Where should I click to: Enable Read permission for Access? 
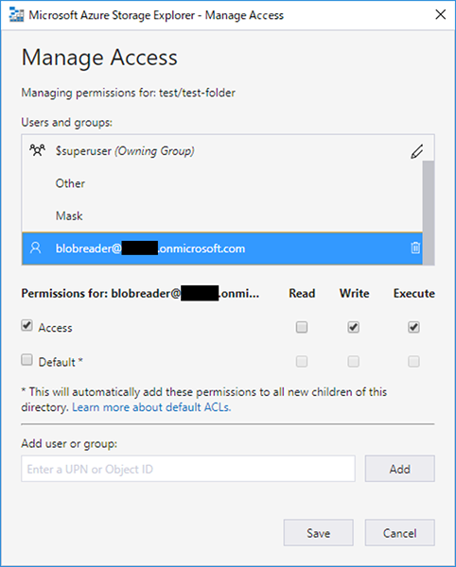tap(302, 327)
